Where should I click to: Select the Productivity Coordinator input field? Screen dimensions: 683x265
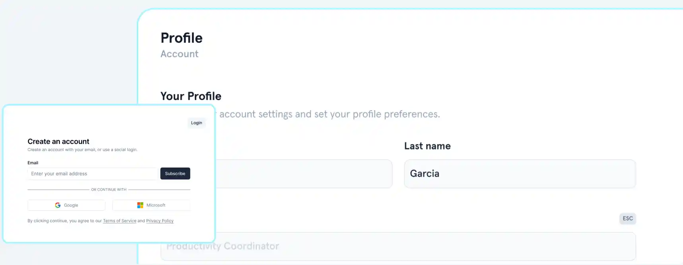(x=398, y=247)
